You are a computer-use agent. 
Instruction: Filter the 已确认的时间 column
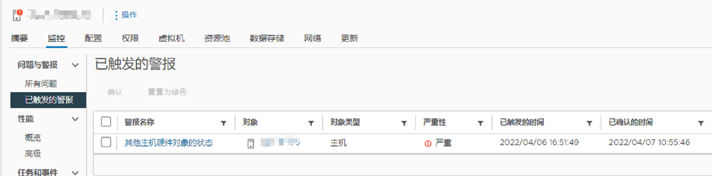pos(701,123)
